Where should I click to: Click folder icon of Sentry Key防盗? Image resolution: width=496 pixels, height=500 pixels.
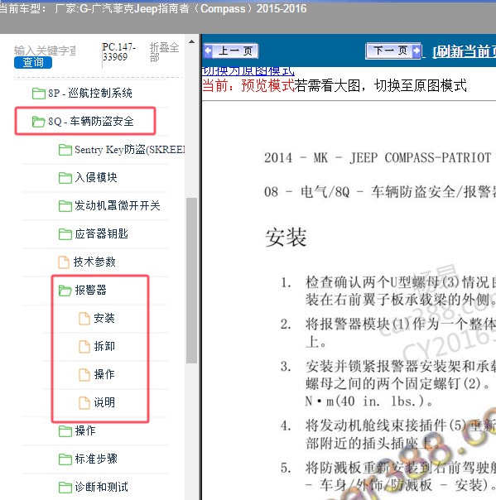65,150
